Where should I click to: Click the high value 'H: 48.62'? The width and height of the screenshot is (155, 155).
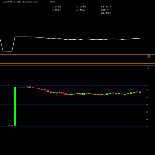[x=81, y=7]
